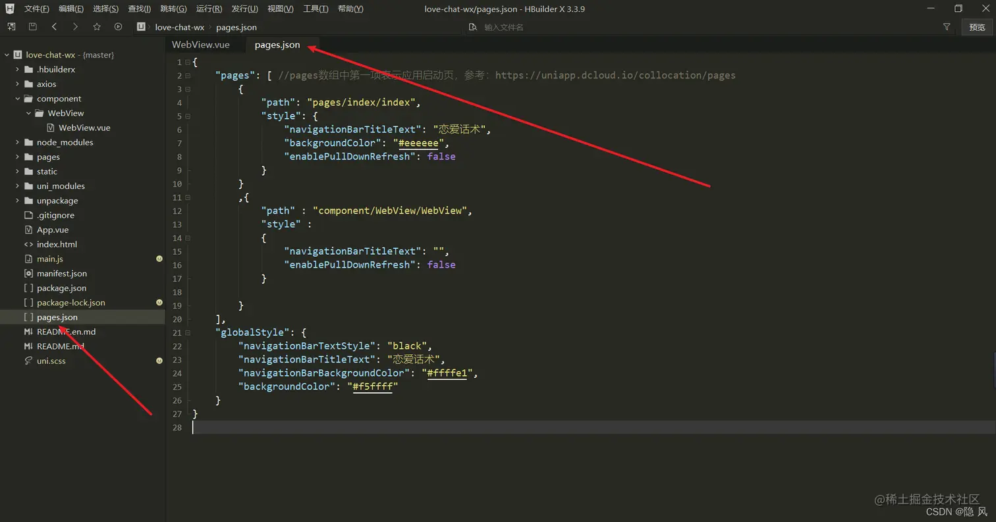Image resolution: width=996 pixels, height=522 pixels.
Task: Collapse the WebView subfolder
Action: coord(28,113)
